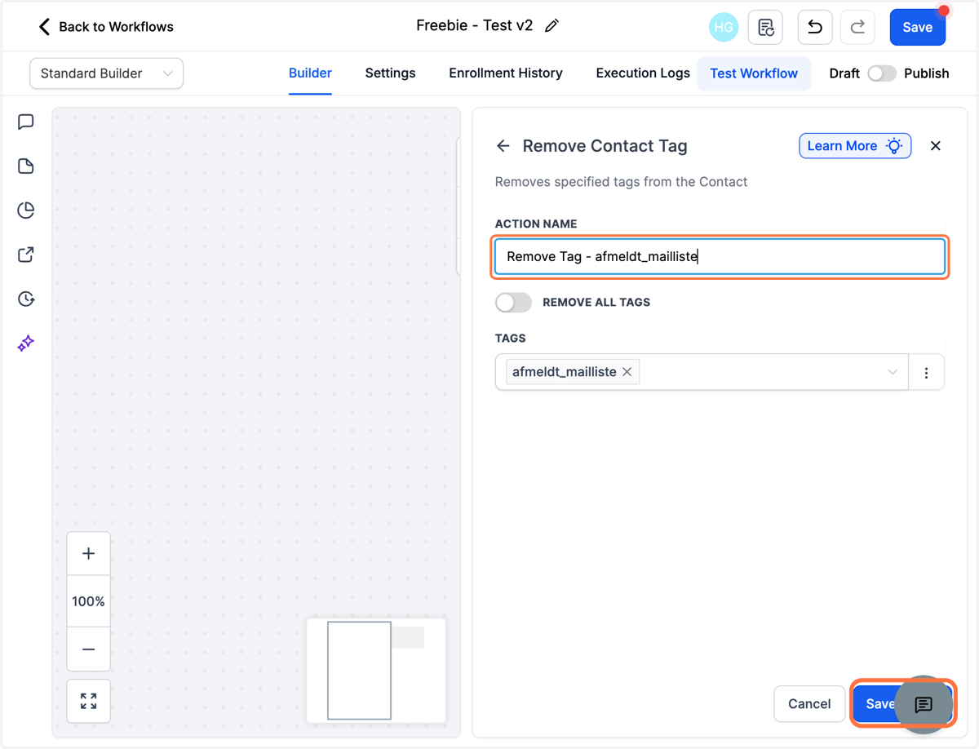
Task: Remove the afmeldt_mailliste tag chip
Action: (627, 372)
